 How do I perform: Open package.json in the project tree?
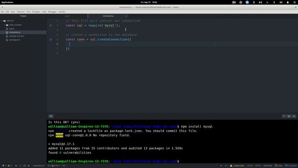point(14,40)
